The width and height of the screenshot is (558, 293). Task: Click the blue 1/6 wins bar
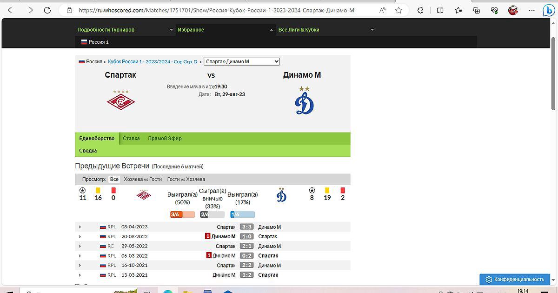click(243, 214)
